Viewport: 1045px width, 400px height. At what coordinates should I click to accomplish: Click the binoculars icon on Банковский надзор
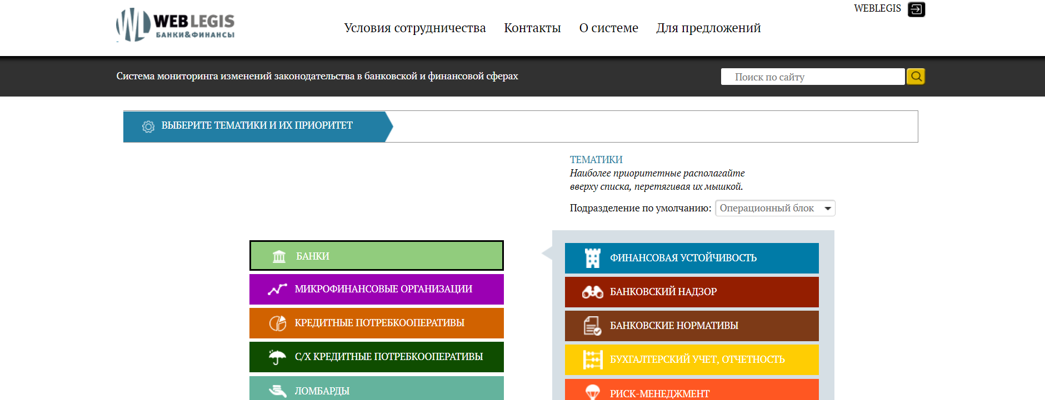pos(592,292)
